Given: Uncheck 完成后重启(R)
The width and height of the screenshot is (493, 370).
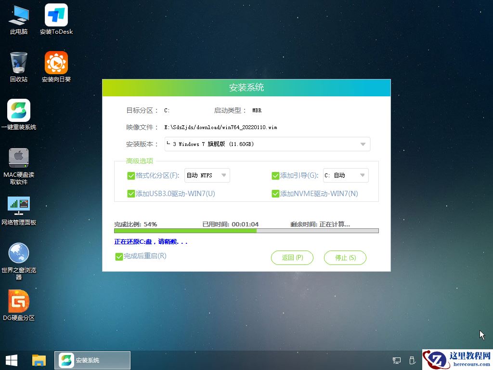Looking at the screenshot, I should point(118,256).
